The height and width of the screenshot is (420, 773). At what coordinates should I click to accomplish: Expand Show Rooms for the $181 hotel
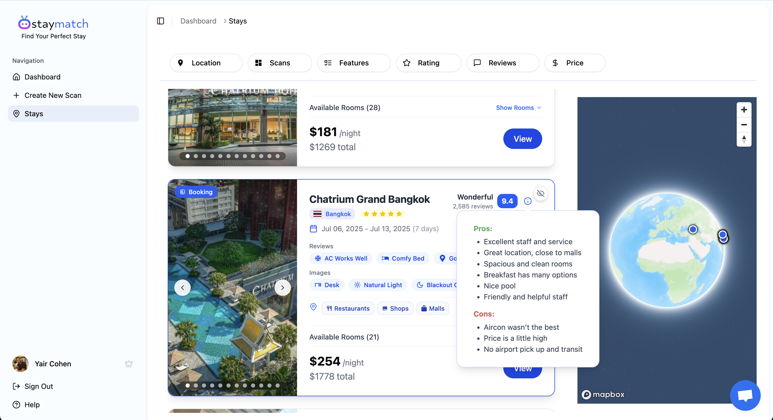(519, 108)
